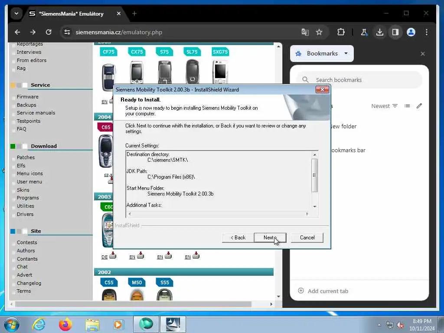Click the browser forward arrow
Viewport: 444px width, 333px height.
(x=33, y=32)
